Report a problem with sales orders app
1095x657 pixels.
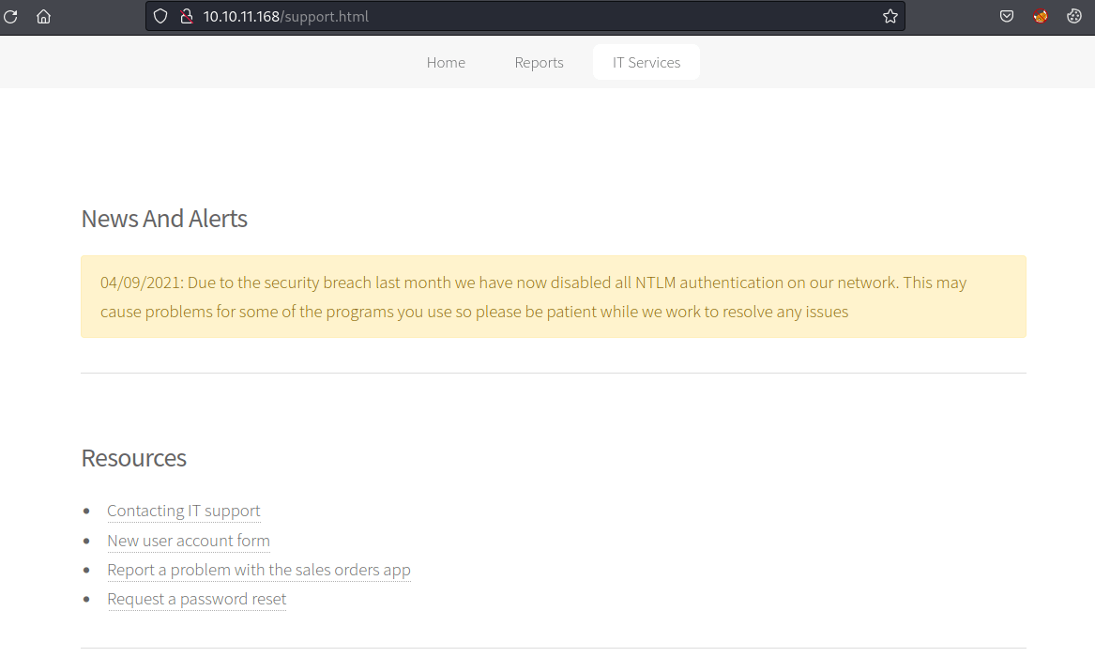tap(259, 570)
